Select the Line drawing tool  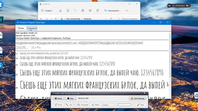pyautogui.click(x=69, y=105)
